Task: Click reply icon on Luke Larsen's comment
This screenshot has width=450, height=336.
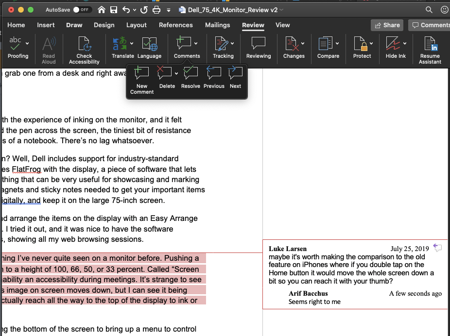Action: tap(437, 248)
